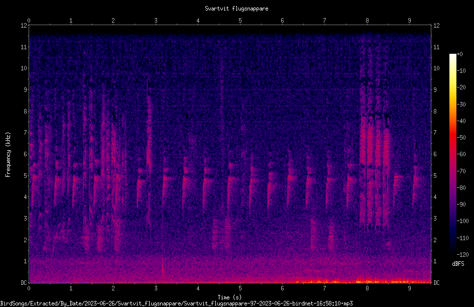Select the file path ending in 16:58:10.mp3
The width and height of the screenshot is (474, 307).
177,303
